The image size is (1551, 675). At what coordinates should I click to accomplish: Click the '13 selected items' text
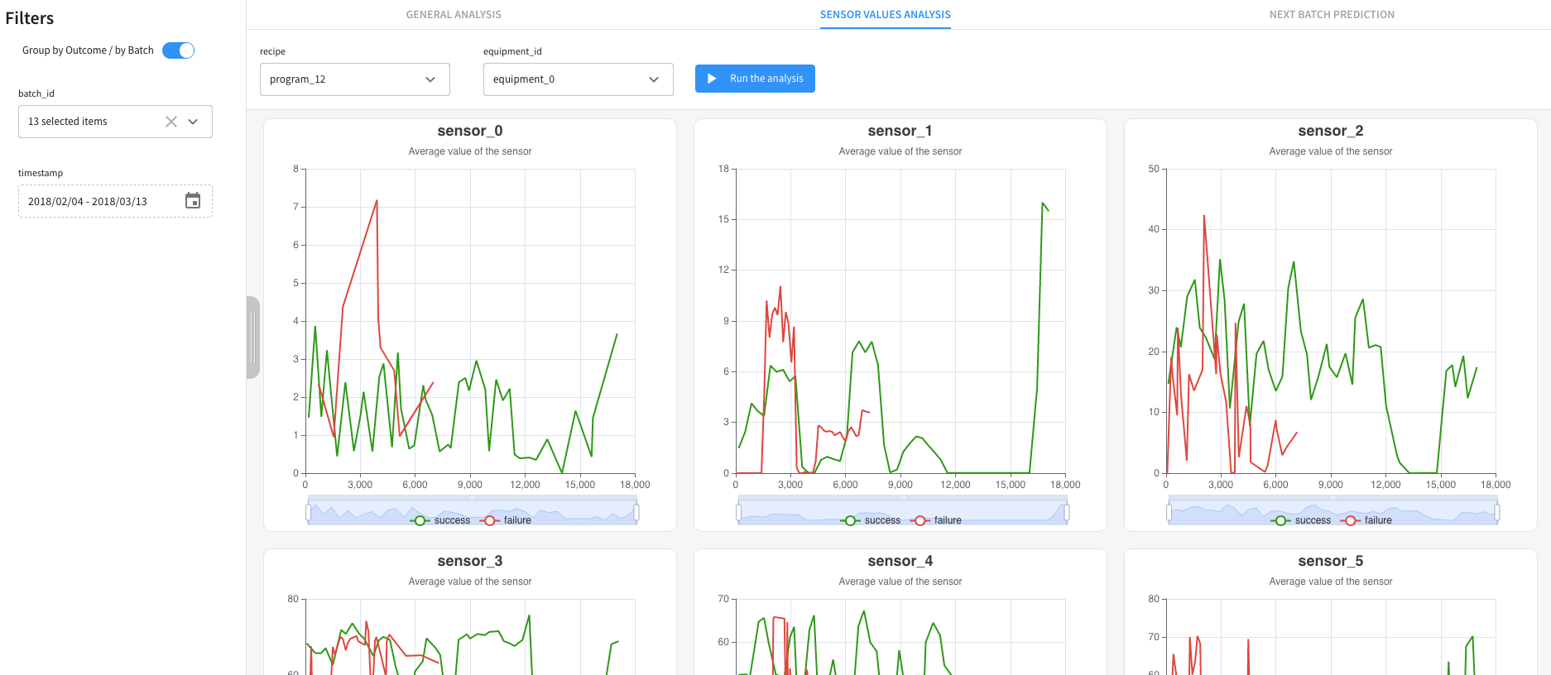pos(68,122)
